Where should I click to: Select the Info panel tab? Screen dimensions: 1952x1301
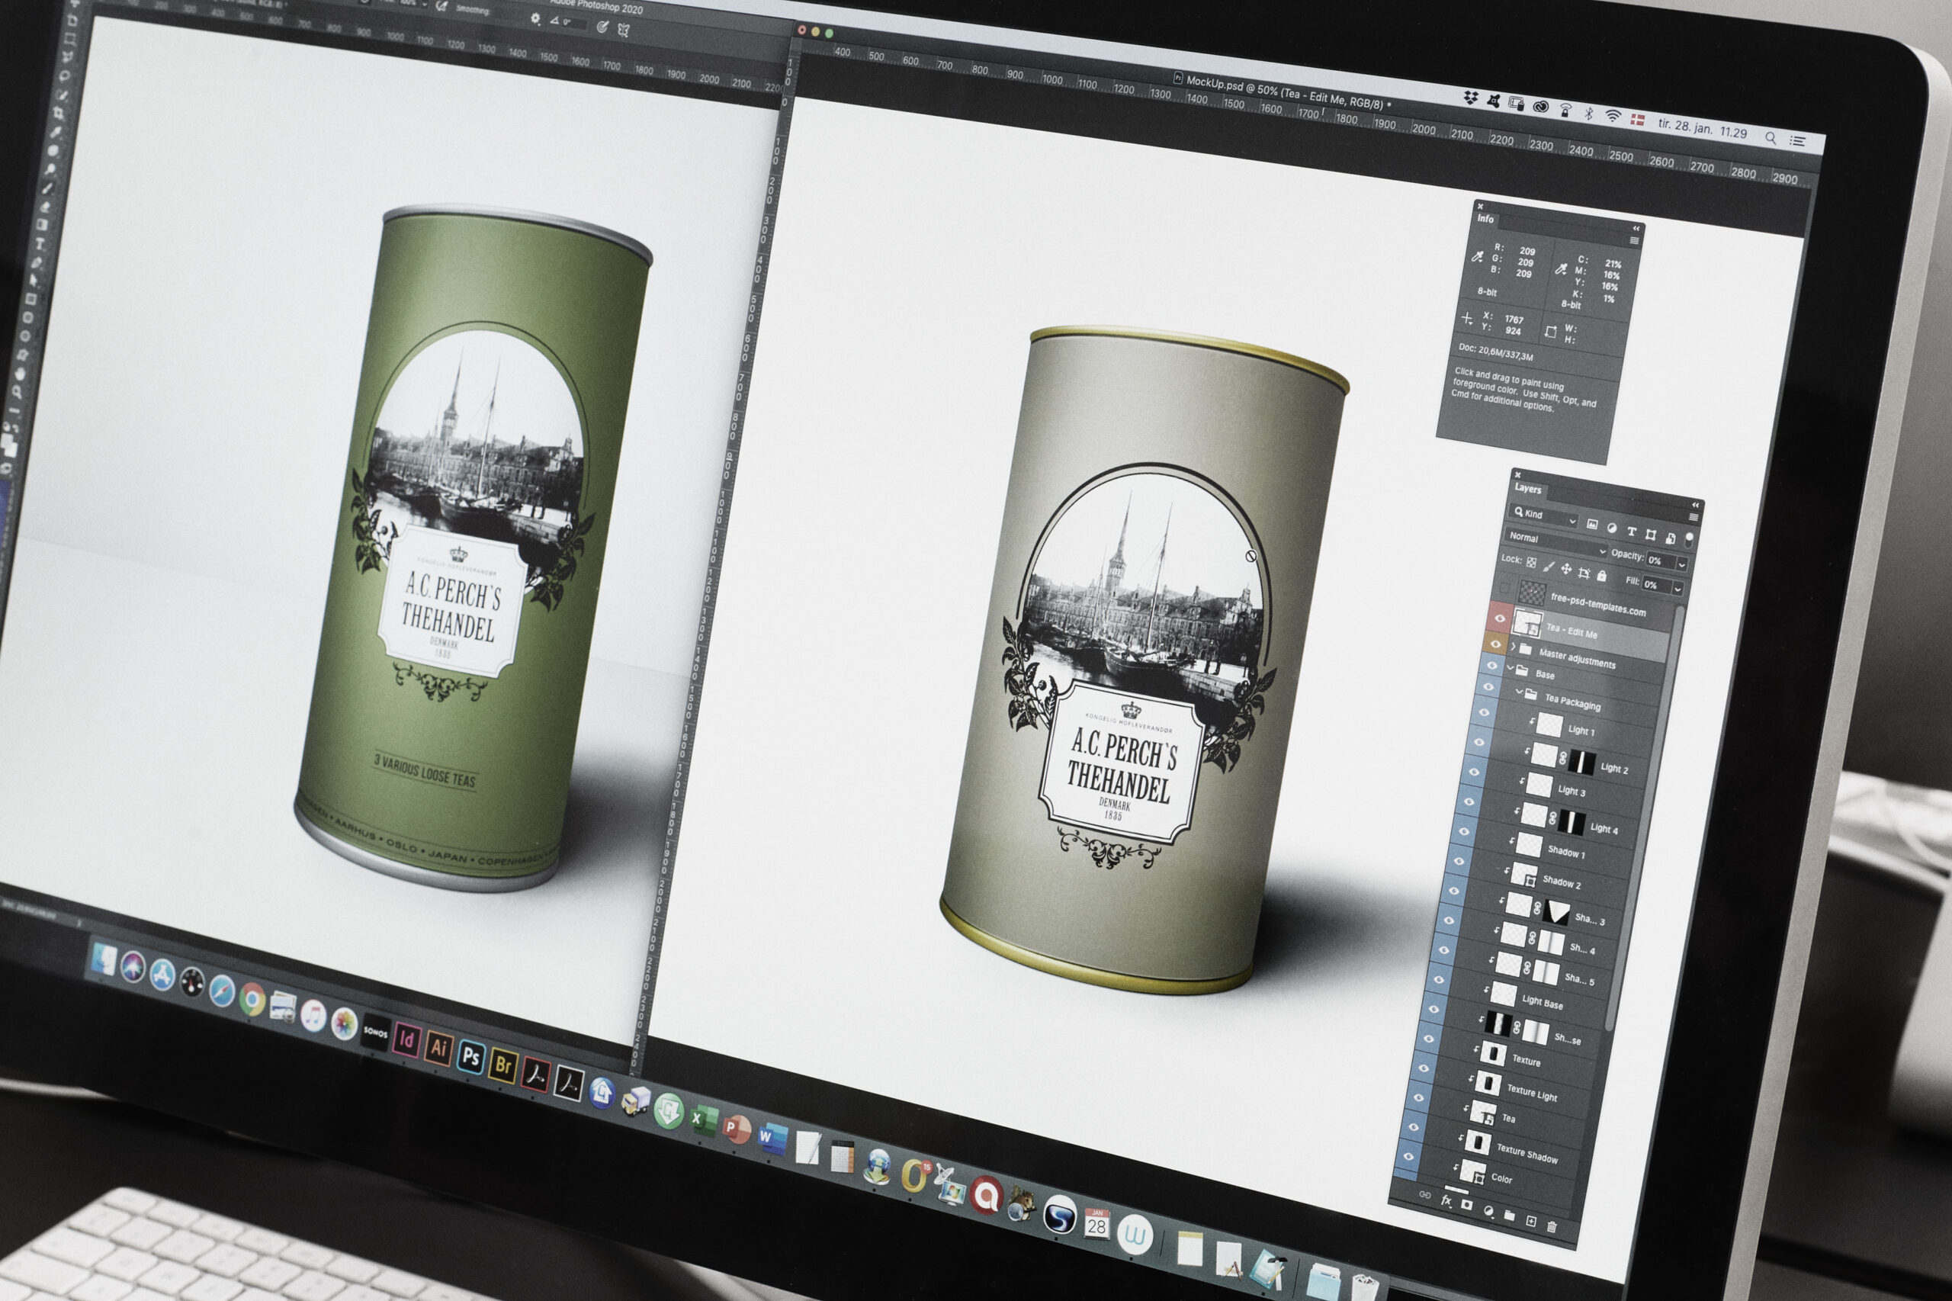click(x=1485, y=219)
